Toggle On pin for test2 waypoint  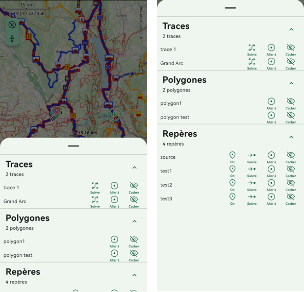(232, 185)
